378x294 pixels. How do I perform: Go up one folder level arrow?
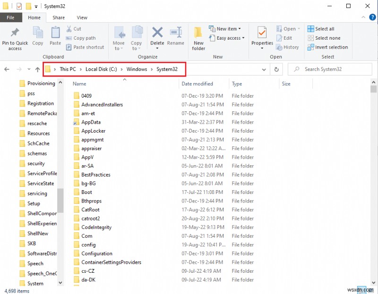pyautogui.click(x=38, y=69)
